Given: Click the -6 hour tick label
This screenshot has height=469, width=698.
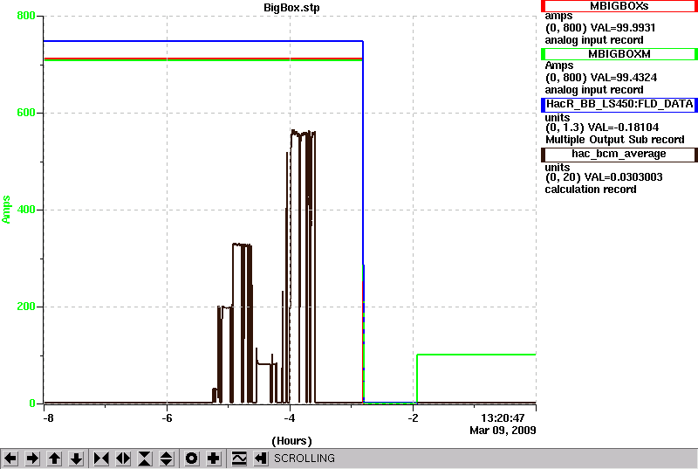Looking at the screenshot, I should [167, 418].
